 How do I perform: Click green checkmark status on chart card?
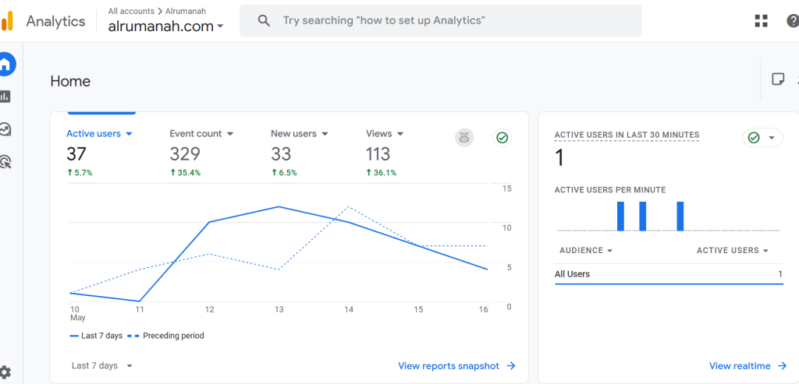(x=502, y=137)
